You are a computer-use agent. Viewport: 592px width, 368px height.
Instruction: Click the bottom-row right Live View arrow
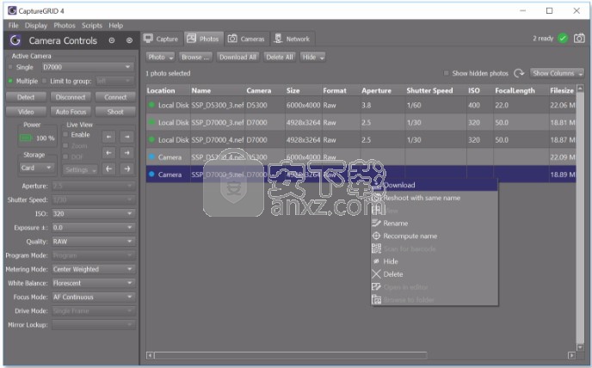click(x=127, y=169)
